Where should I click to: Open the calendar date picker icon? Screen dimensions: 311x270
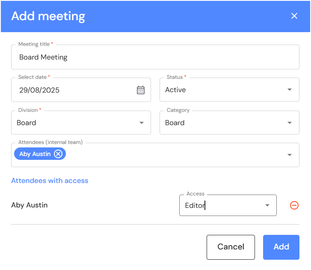tap(141, 90)
